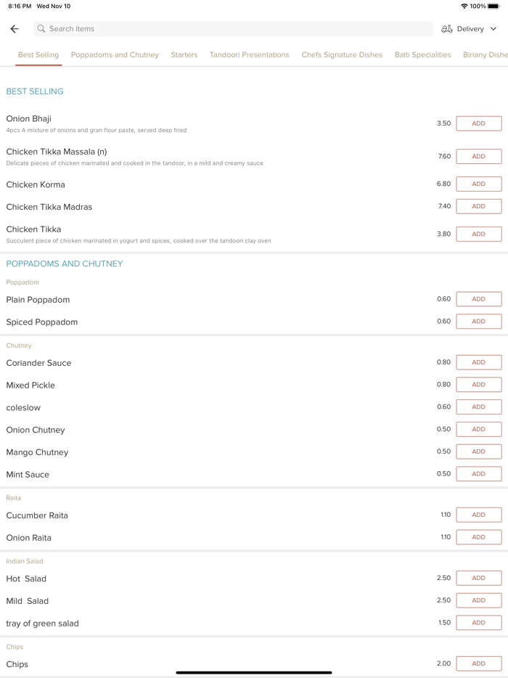Tap the battery status icon

pos(493,6)
